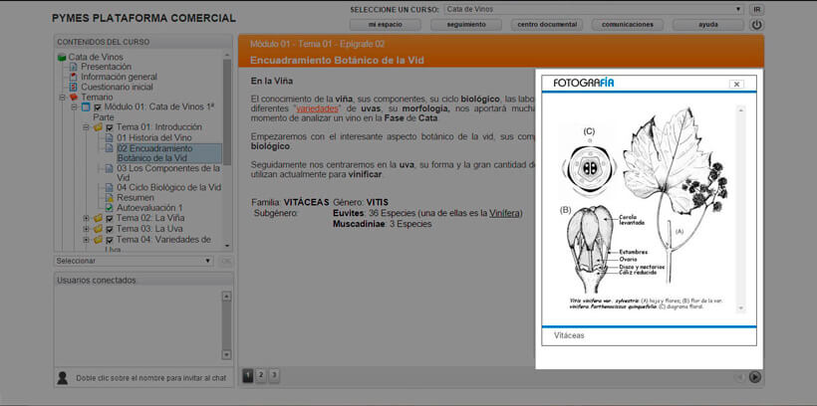This screenshot has width=817, height=406.
Task: Click the Cata de Vinos course icon
Action: [62, 57]
